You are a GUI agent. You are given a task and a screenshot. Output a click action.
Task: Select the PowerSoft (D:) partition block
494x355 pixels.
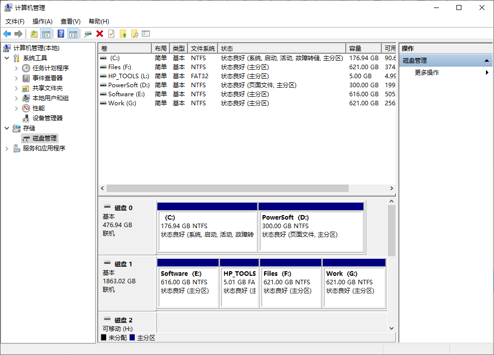[x=311, y=227]
